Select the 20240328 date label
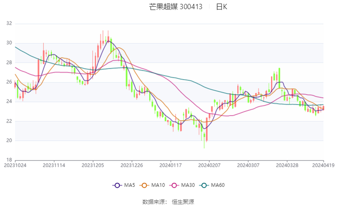337x205 pixels. tap(286, 165)
